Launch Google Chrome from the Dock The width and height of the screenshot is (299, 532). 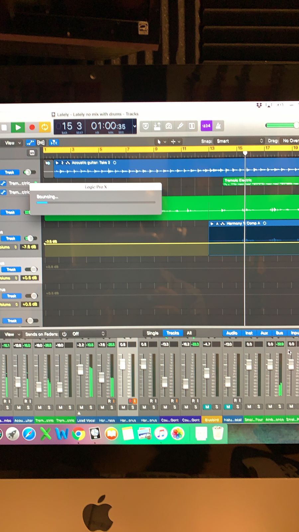click(x=78, y=434)
